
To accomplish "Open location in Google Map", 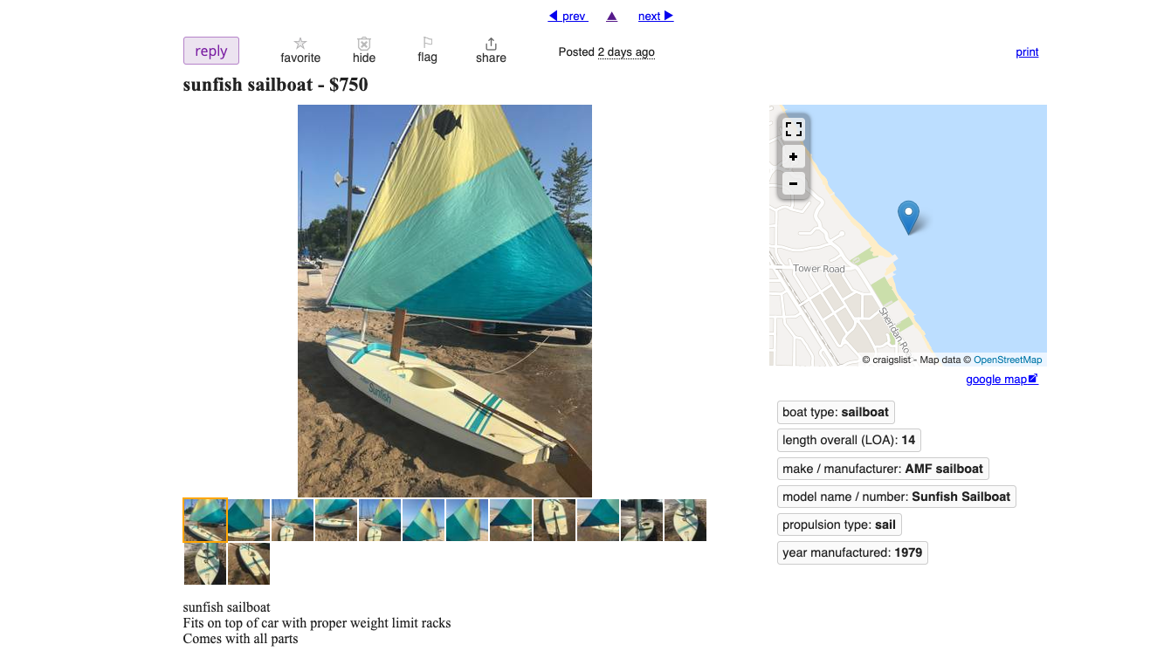I will click(1002, 380).
